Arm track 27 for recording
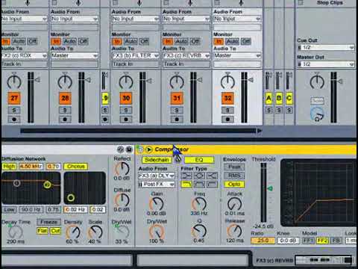The height and width of the screenshot is (269, 358). pyautogui.click(x=14, y=120)
